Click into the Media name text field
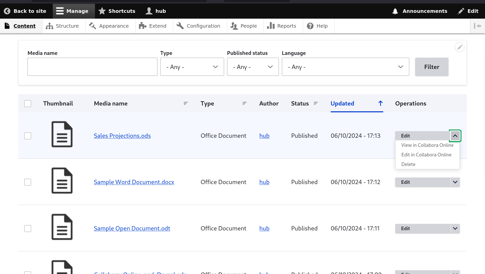Viewport: 485px width, 274px height. pyautogui.click(x=92, y=67)
